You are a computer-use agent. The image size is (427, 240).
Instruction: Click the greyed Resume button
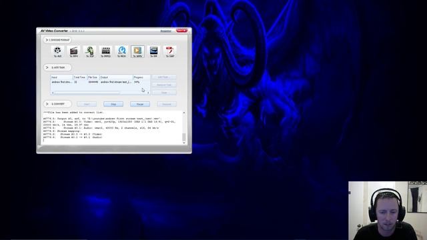(x=167, y=104)
